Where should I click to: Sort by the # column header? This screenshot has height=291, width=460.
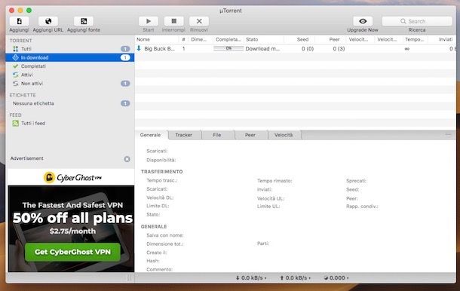tap(183, 39)
